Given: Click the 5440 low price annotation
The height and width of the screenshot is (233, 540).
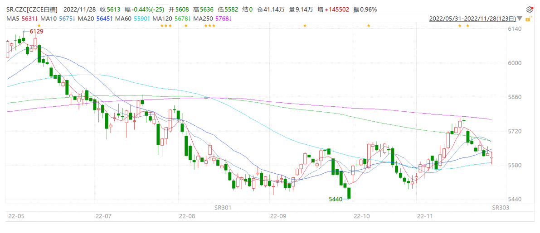Looking at the screenshot, I should point(336,199).
